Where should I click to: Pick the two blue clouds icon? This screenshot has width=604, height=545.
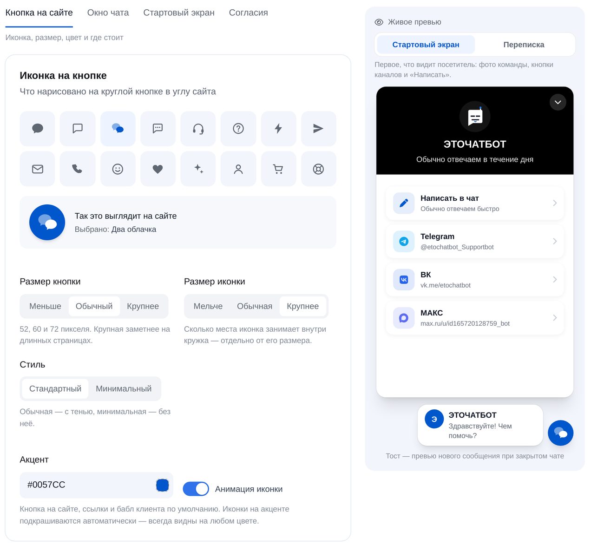(118, 129)
